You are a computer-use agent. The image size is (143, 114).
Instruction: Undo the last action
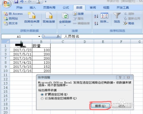click(22, 2)
